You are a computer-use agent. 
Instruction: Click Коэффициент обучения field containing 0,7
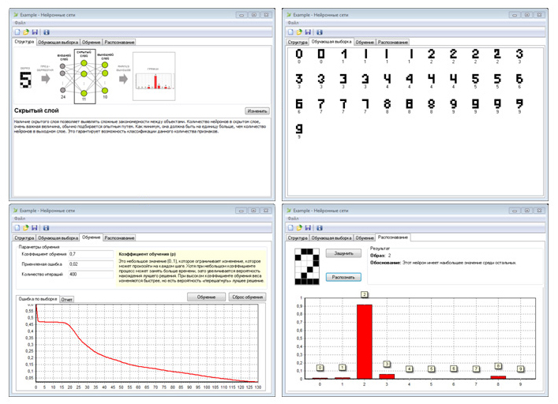coord(91,254)
